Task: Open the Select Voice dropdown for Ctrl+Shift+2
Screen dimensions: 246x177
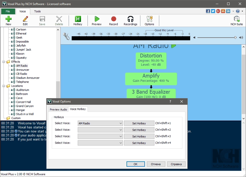Action: pyautogui.click(x=100, y=130)
